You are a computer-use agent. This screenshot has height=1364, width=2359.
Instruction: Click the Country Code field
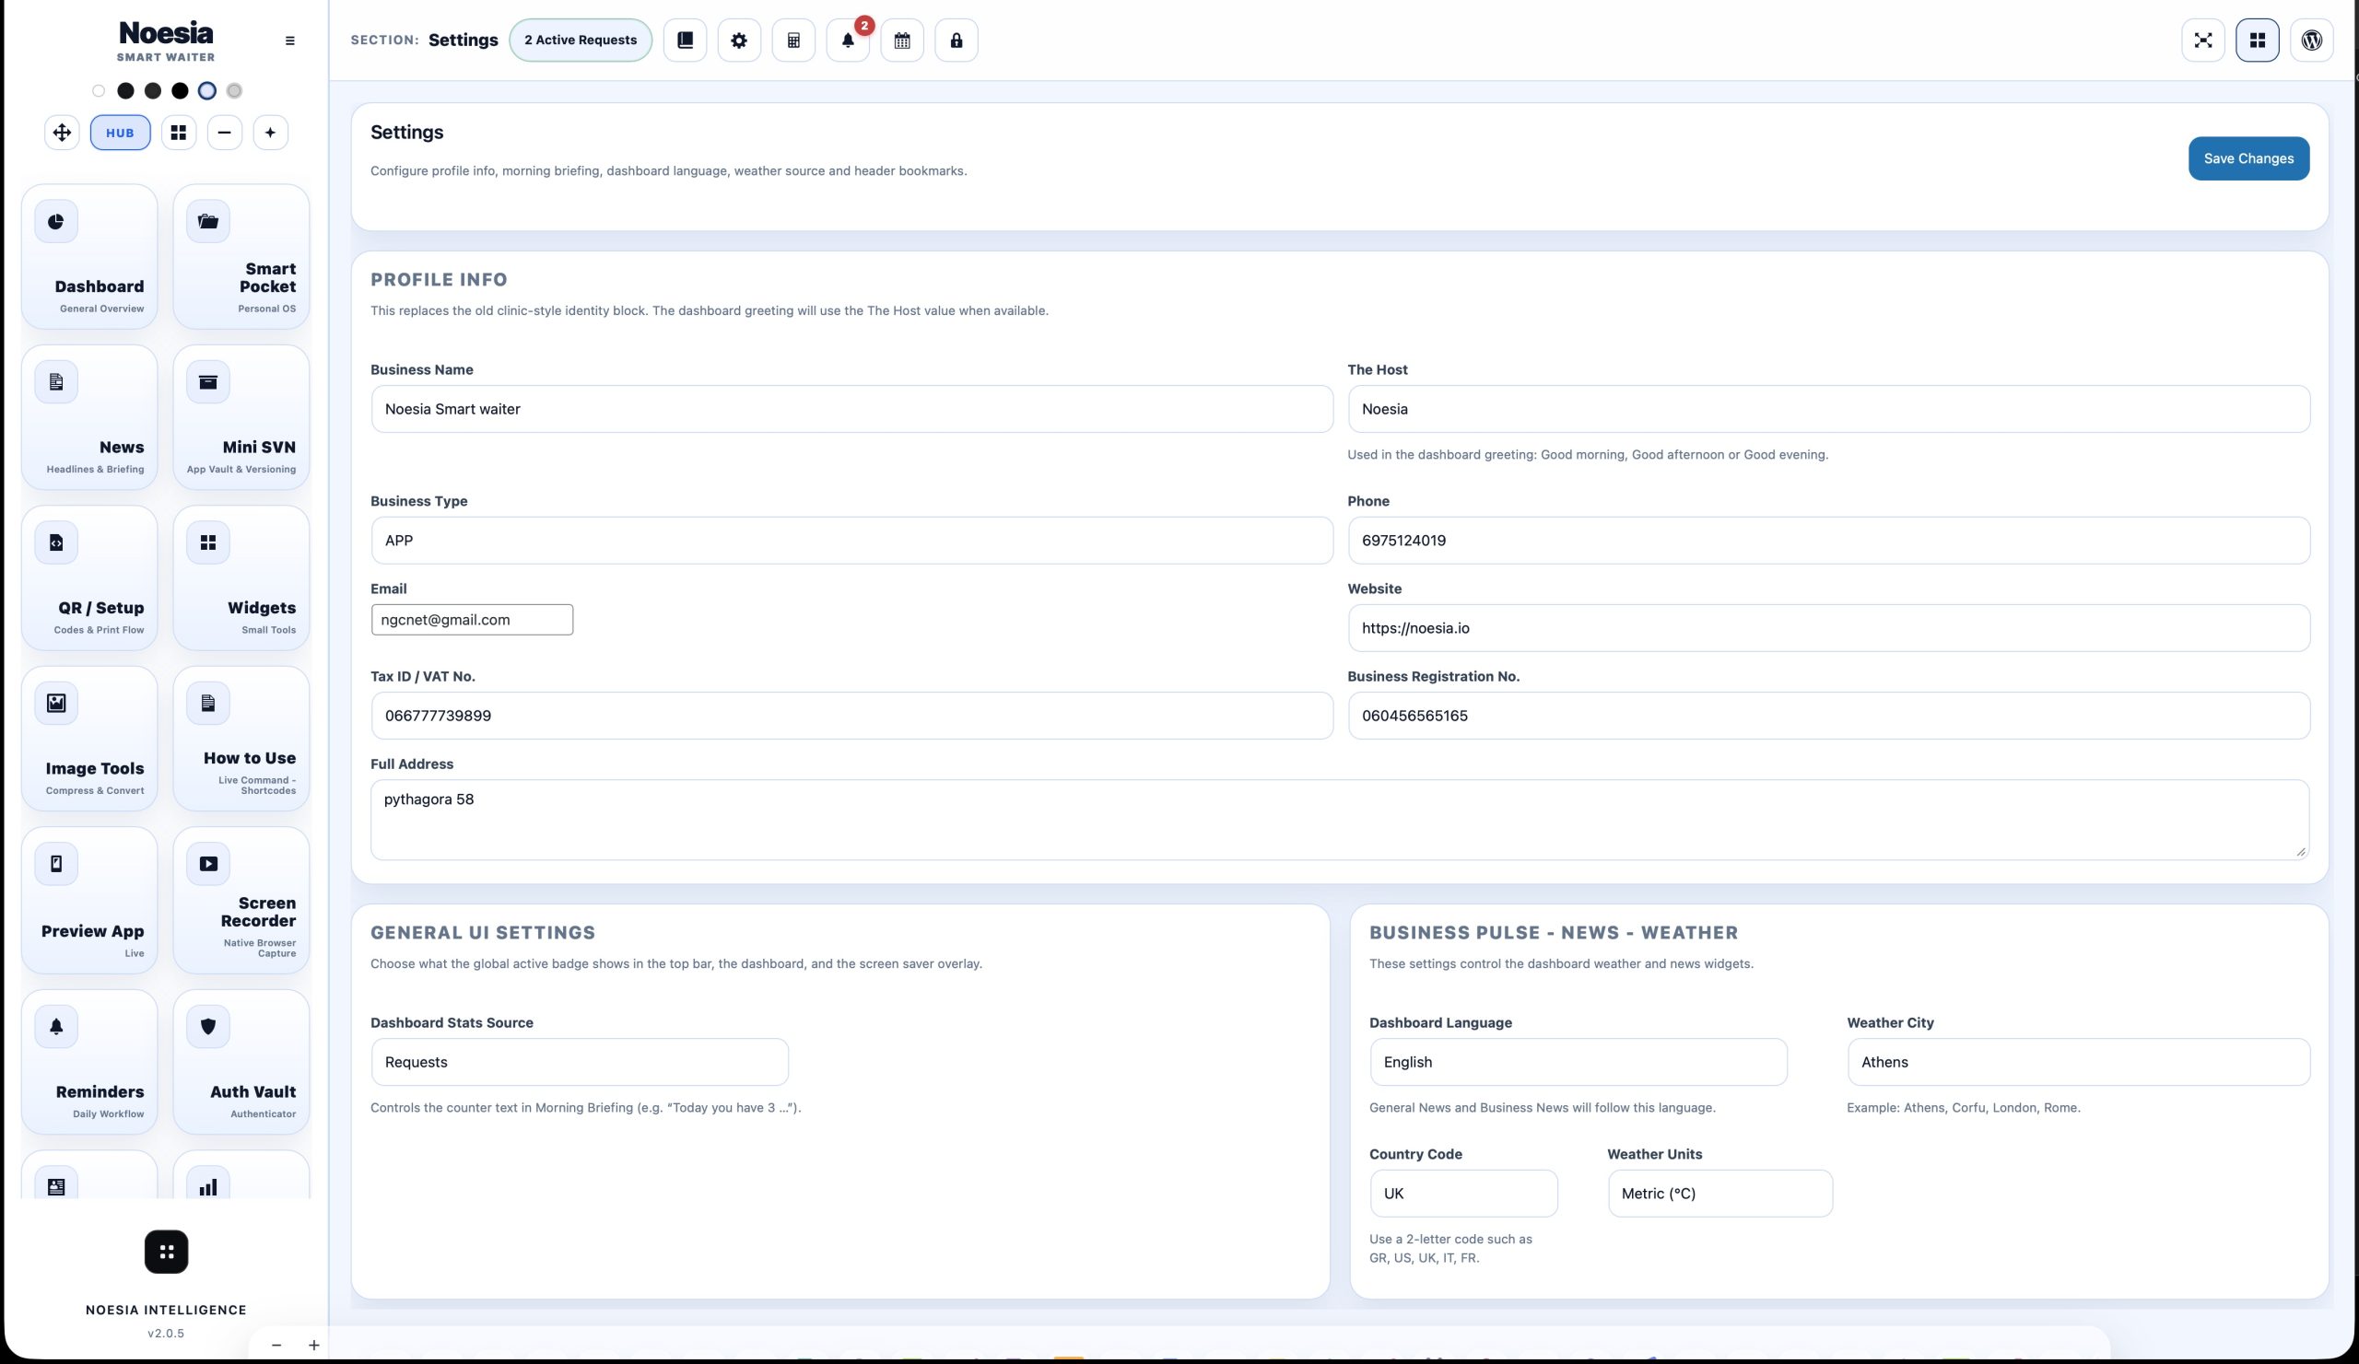pos(1463,1194)
